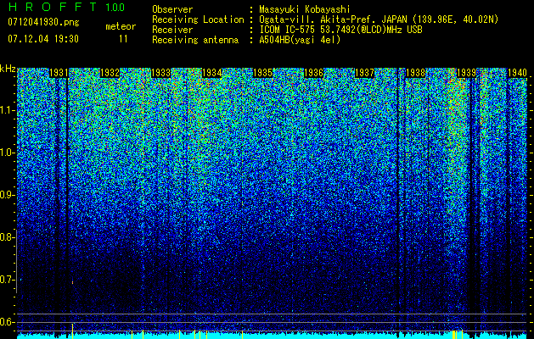Click receiver text ICOM IC-575 53.7492 MHz USB
This screenshot has width=534, height=339.
point(340,30)
